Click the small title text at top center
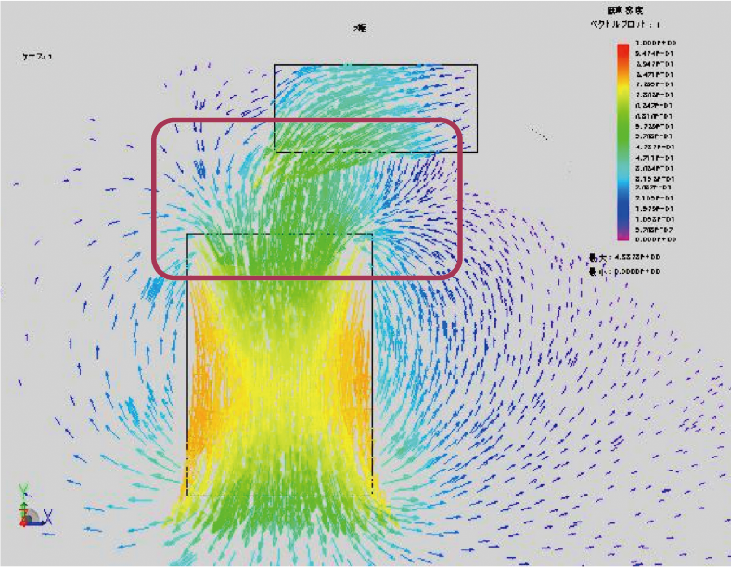The image size is (731, 567). click(x=360, y=30)
